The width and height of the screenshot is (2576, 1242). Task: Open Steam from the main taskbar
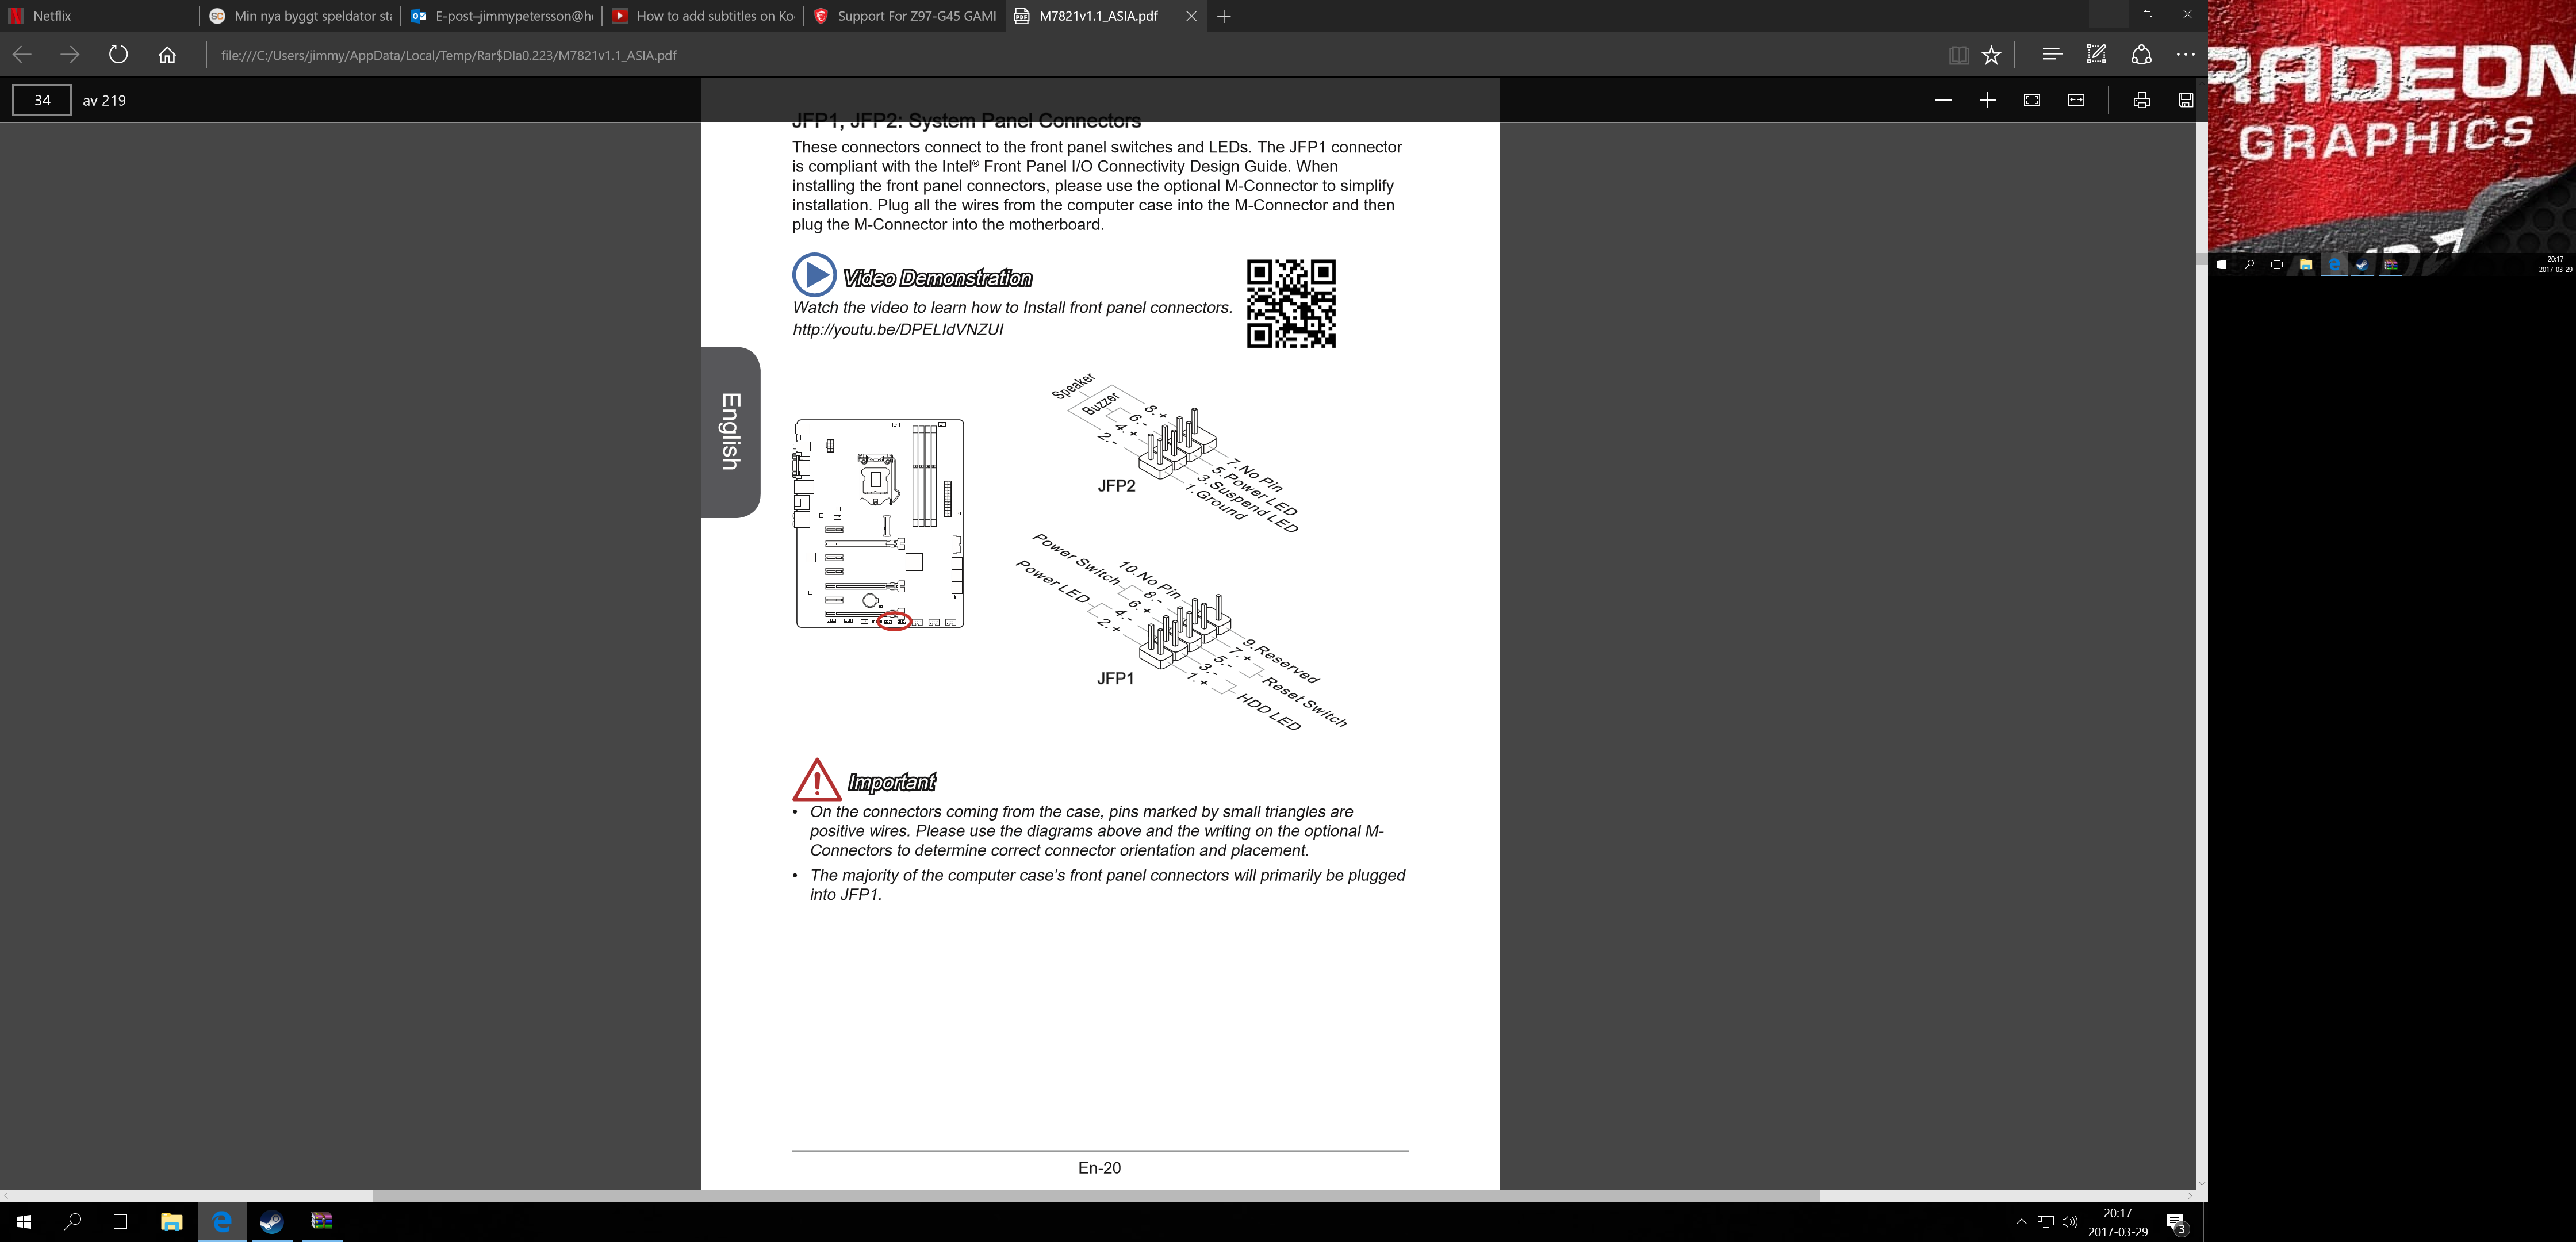[272, 1221]
